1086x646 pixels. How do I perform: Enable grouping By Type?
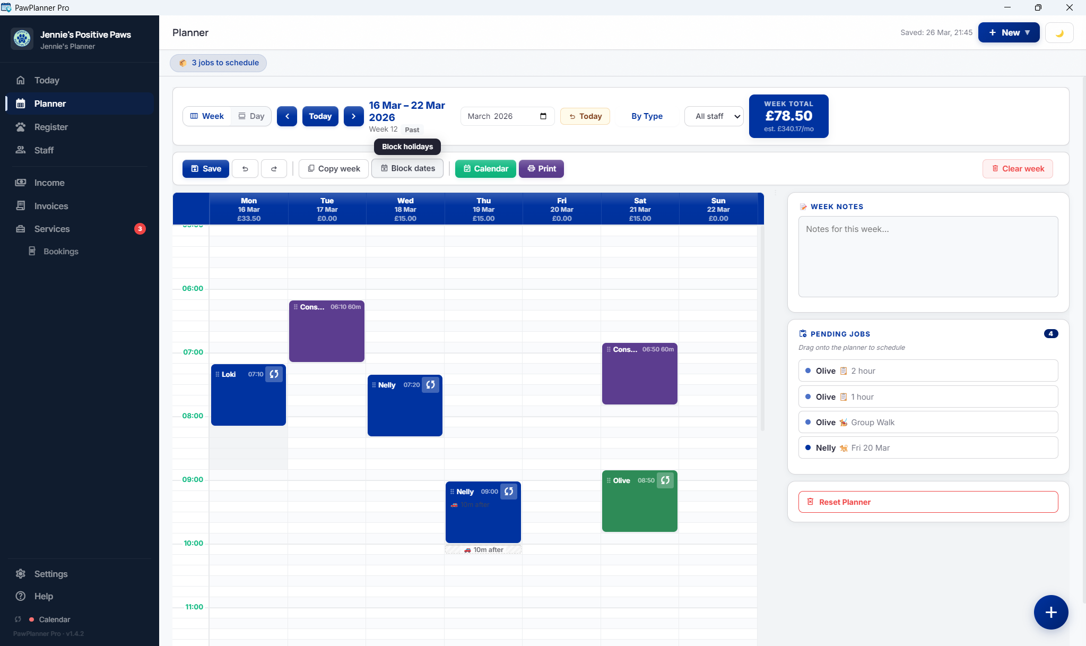[646, 116]
